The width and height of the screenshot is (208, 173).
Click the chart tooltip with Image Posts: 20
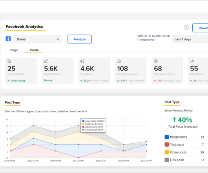pyautogui.click(x=93, y=125)
